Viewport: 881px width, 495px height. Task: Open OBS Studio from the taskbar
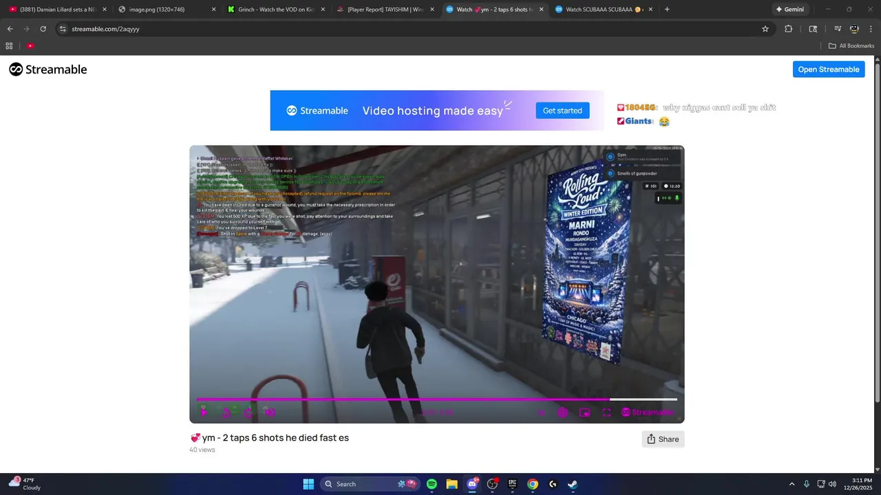[492, 484]
